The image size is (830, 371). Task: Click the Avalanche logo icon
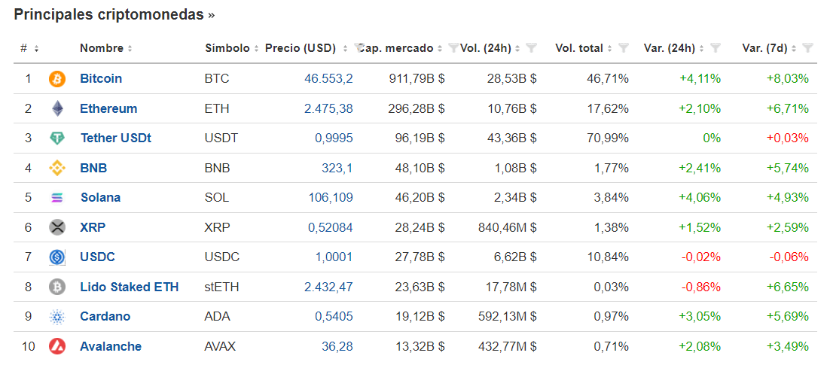pos(57,346)
